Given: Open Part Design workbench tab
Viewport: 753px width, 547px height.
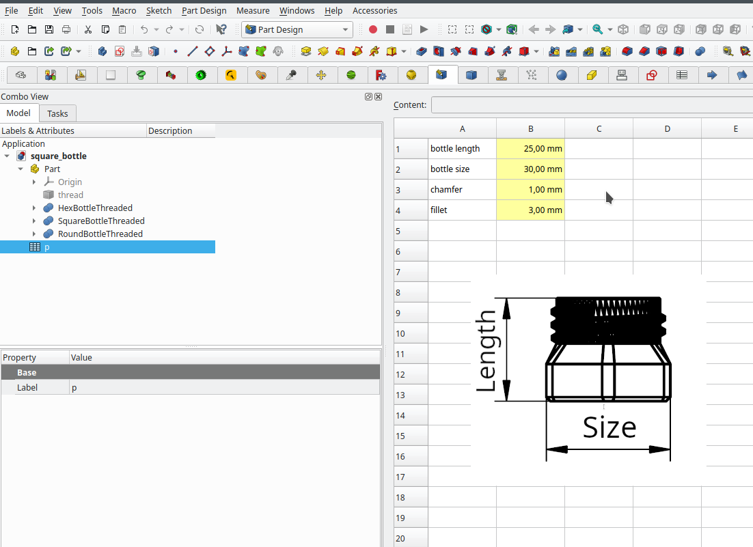Looking at the screenshot, I should coord(442,75).
